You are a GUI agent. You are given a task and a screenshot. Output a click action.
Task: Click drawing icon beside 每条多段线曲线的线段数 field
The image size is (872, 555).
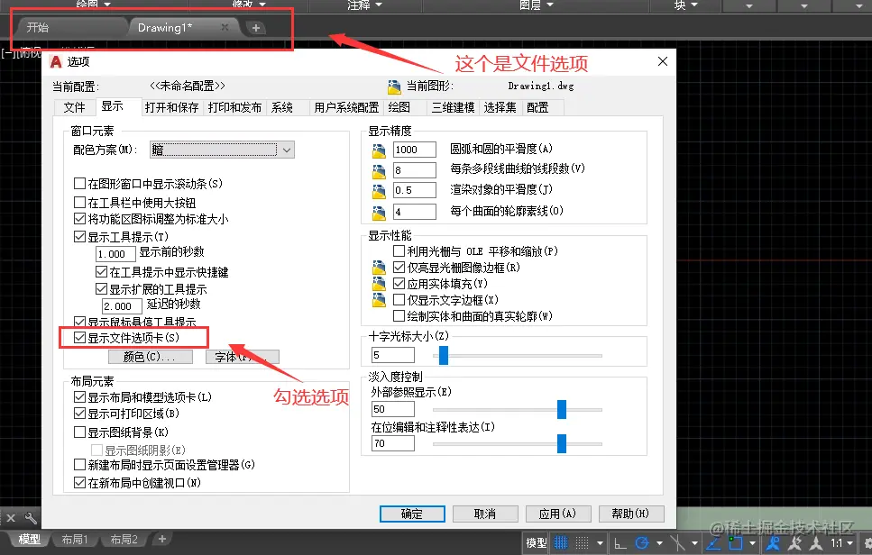click(379, 170)
